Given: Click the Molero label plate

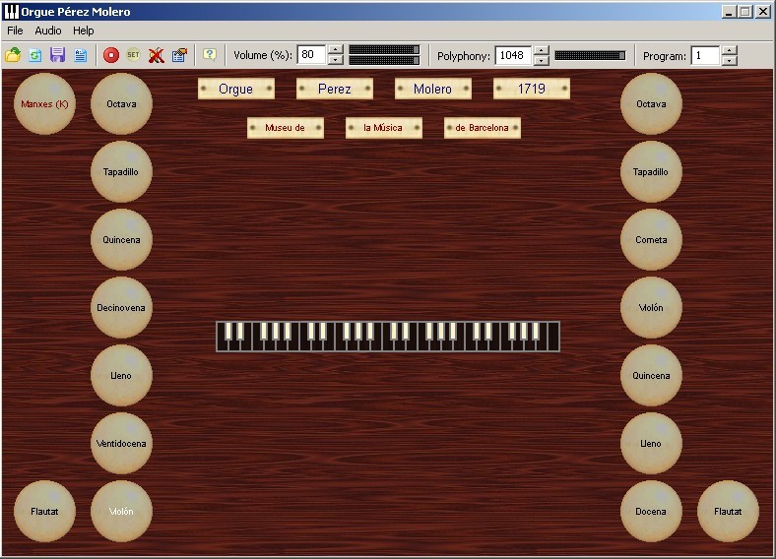Looking at the screenshot, I should 433,89.
